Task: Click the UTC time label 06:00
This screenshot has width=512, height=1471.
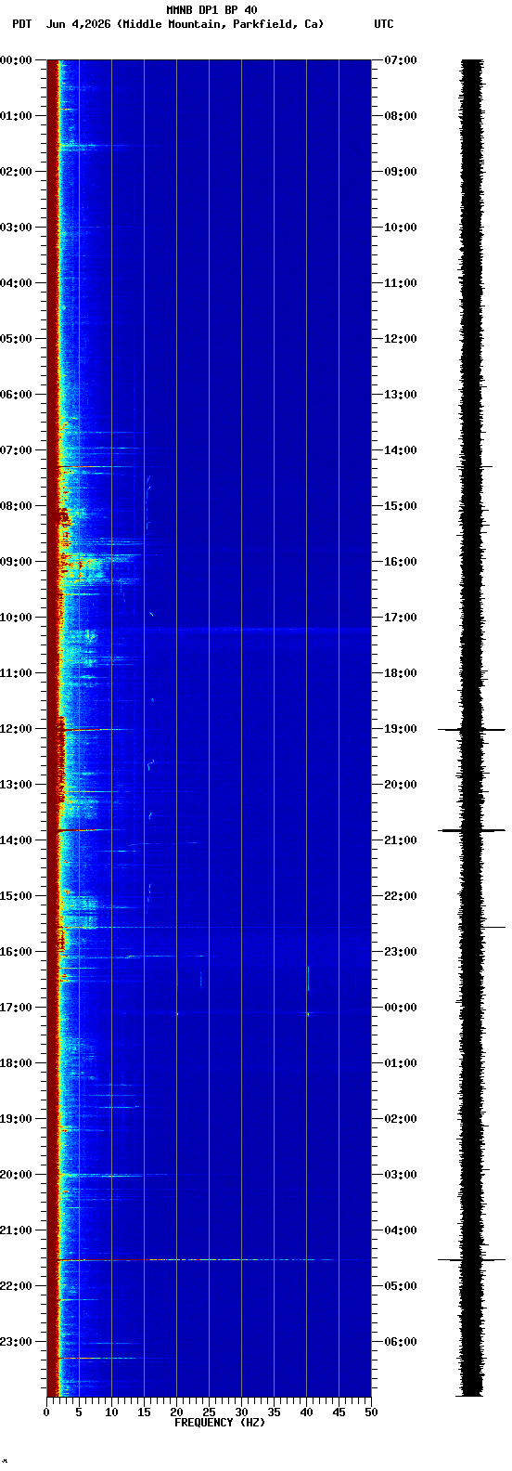Action: (401, 1342)
